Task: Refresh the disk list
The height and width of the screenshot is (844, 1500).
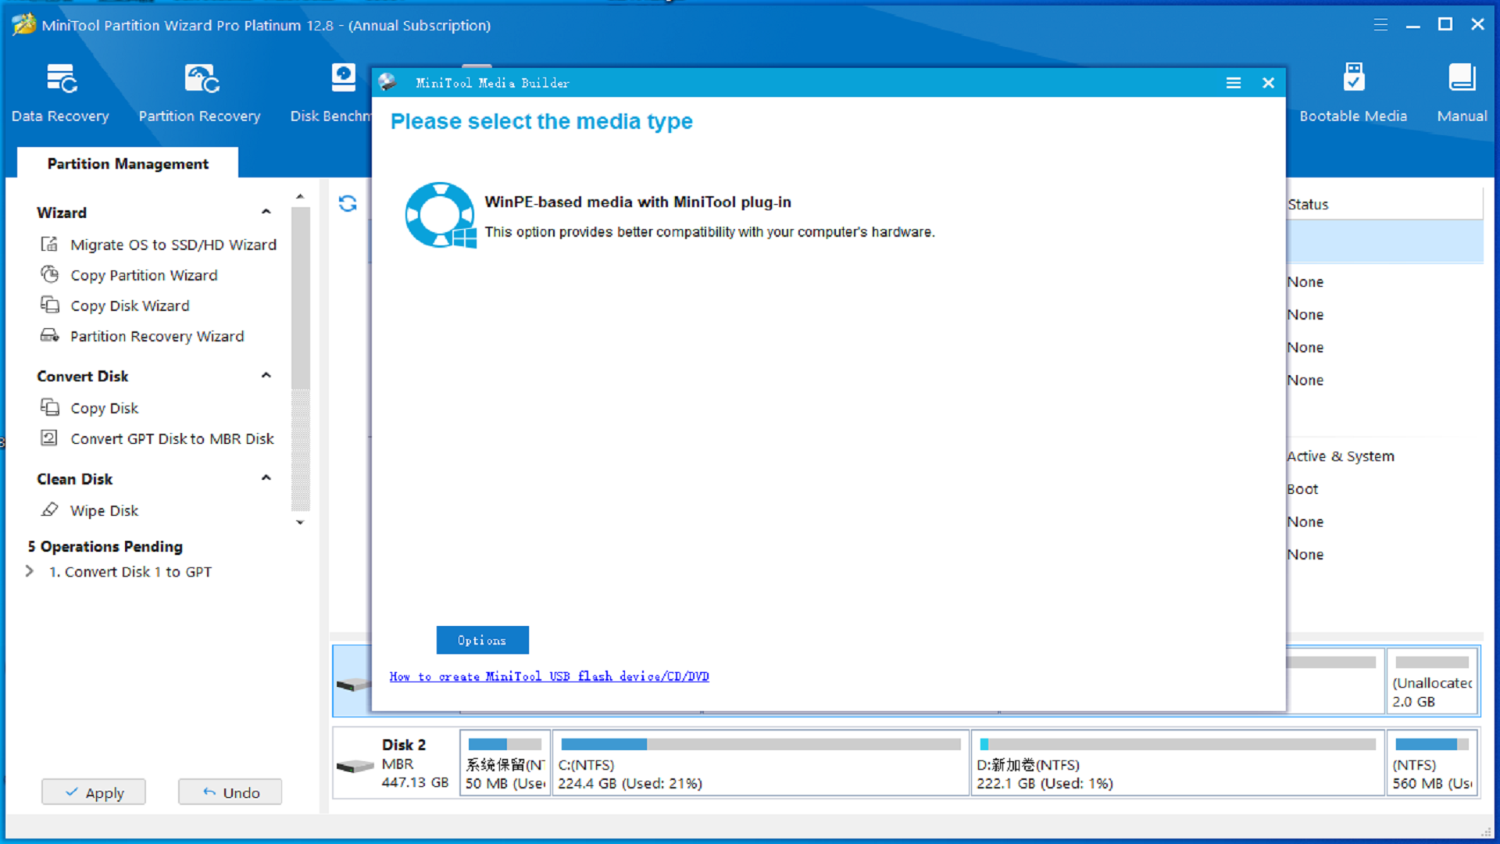Action: [x=348, y=203]
